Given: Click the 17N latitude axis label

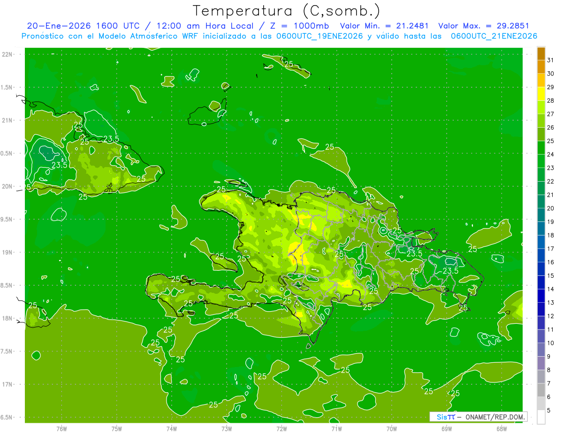Looking at the screenshot, I should 8,384.
